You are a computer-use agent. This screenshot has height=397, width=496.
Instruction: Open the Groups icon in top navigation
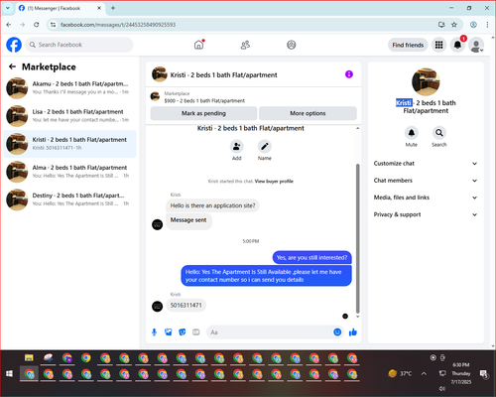click(x=292, y=45)
